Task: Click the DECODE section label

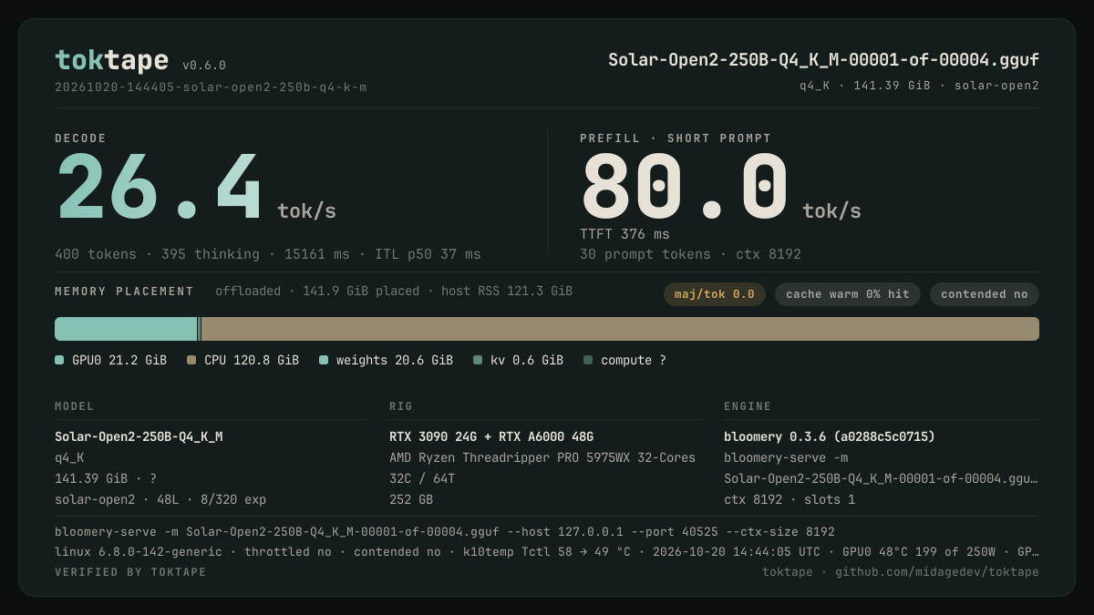Action: pyautogui.click(x=80, y=138)
